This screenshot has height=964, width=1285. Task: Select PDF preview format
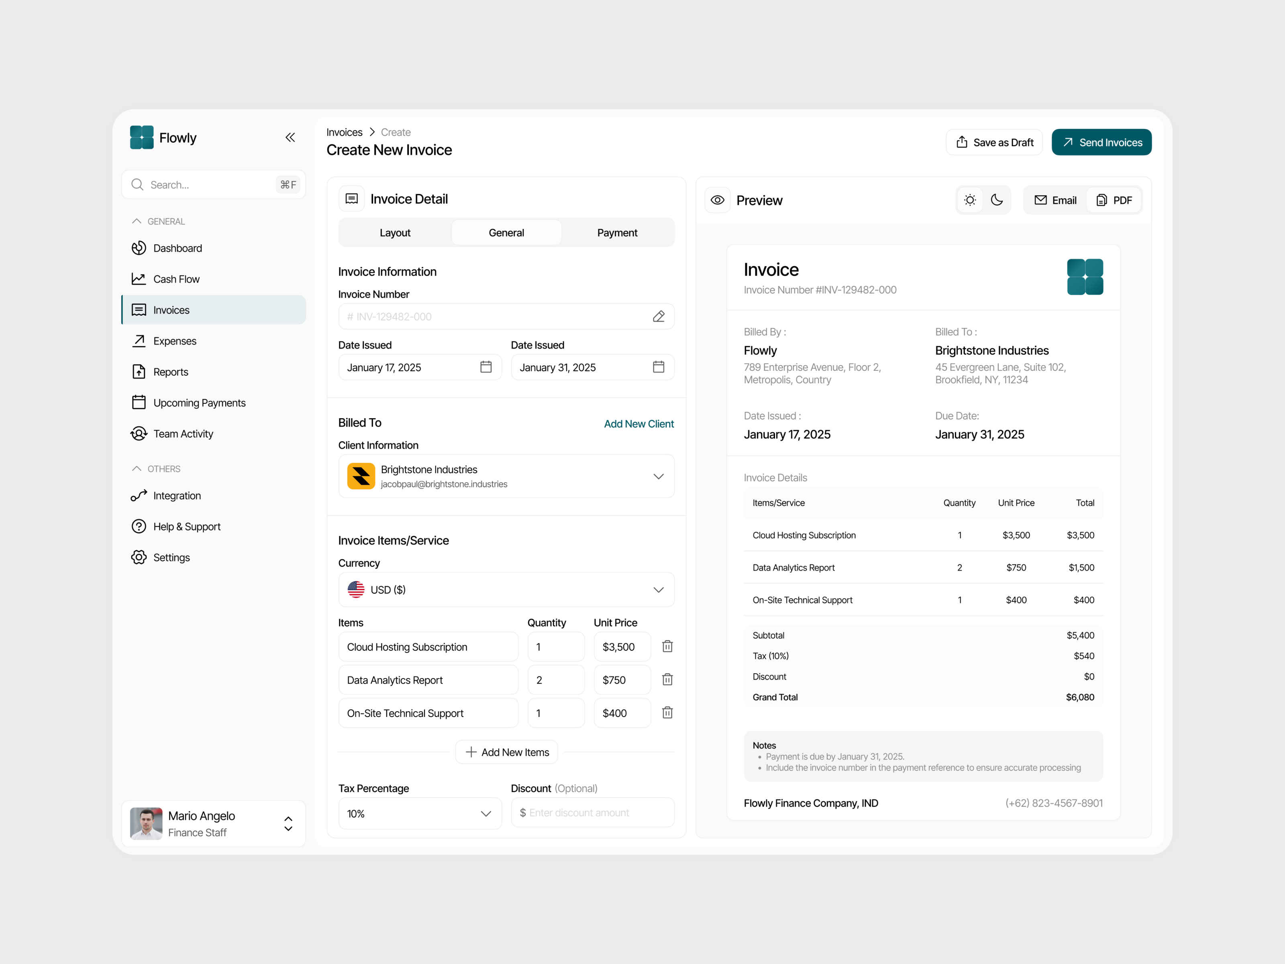[1114, 200]
